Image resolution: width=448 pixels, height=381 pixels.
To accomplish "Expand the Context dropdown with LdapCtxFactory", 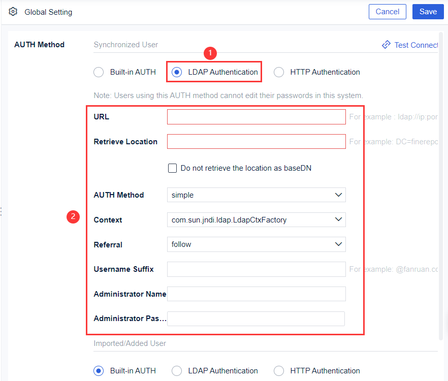I will (x=256, y=219).
